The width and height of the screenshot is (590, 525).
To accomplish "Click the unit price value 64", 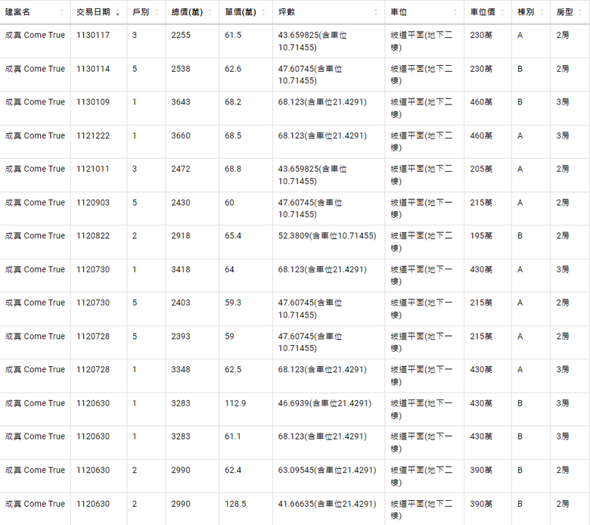I will pos(229,270).
